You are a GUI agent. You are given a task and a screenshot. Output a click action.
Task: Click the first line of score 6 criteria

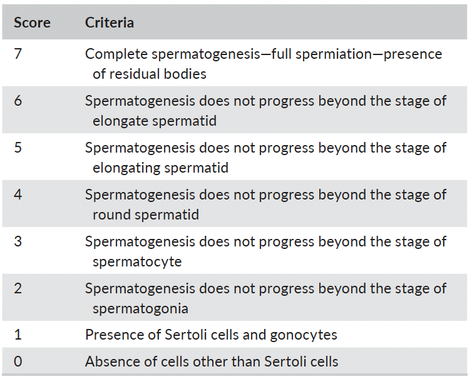tap(266, 101)
